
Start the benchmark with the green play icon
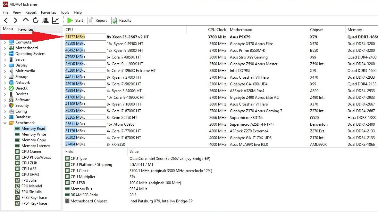click(70, 20)
